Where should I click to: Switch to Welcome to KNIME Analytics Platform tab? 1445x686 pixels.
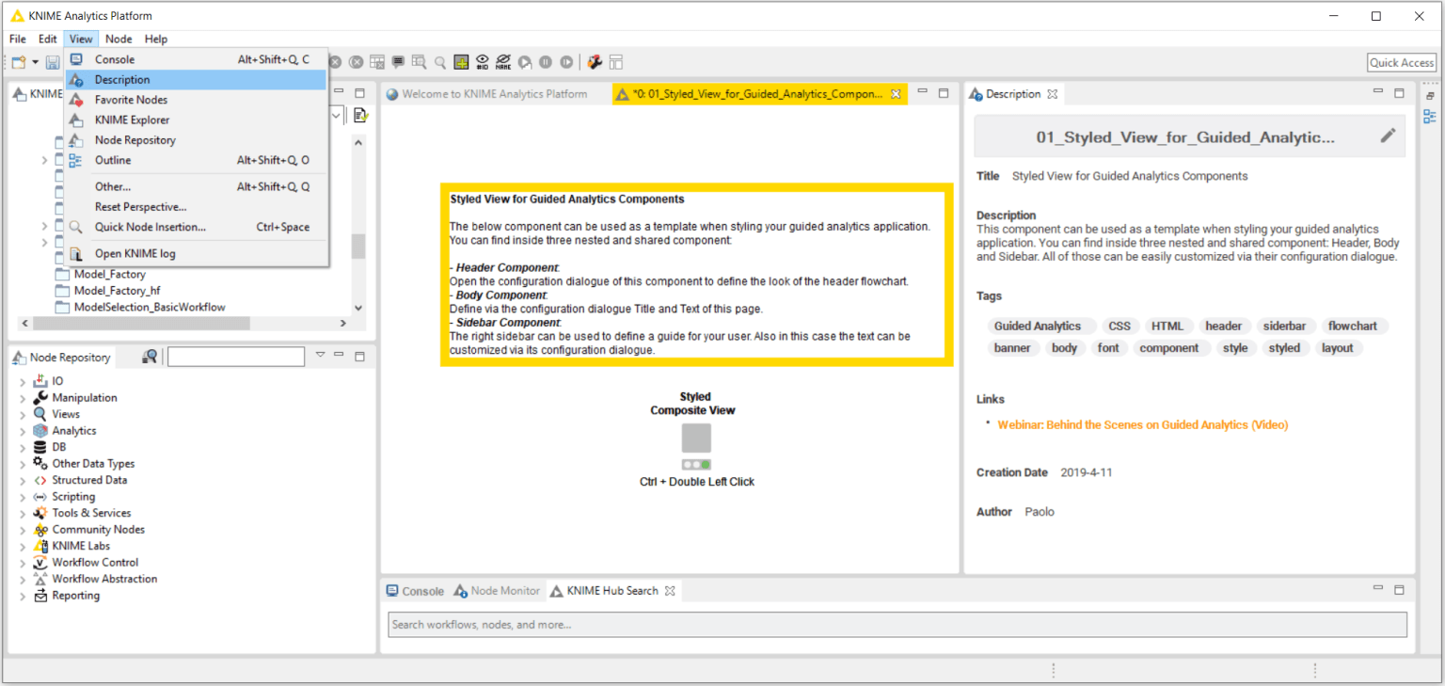point(486,94)
